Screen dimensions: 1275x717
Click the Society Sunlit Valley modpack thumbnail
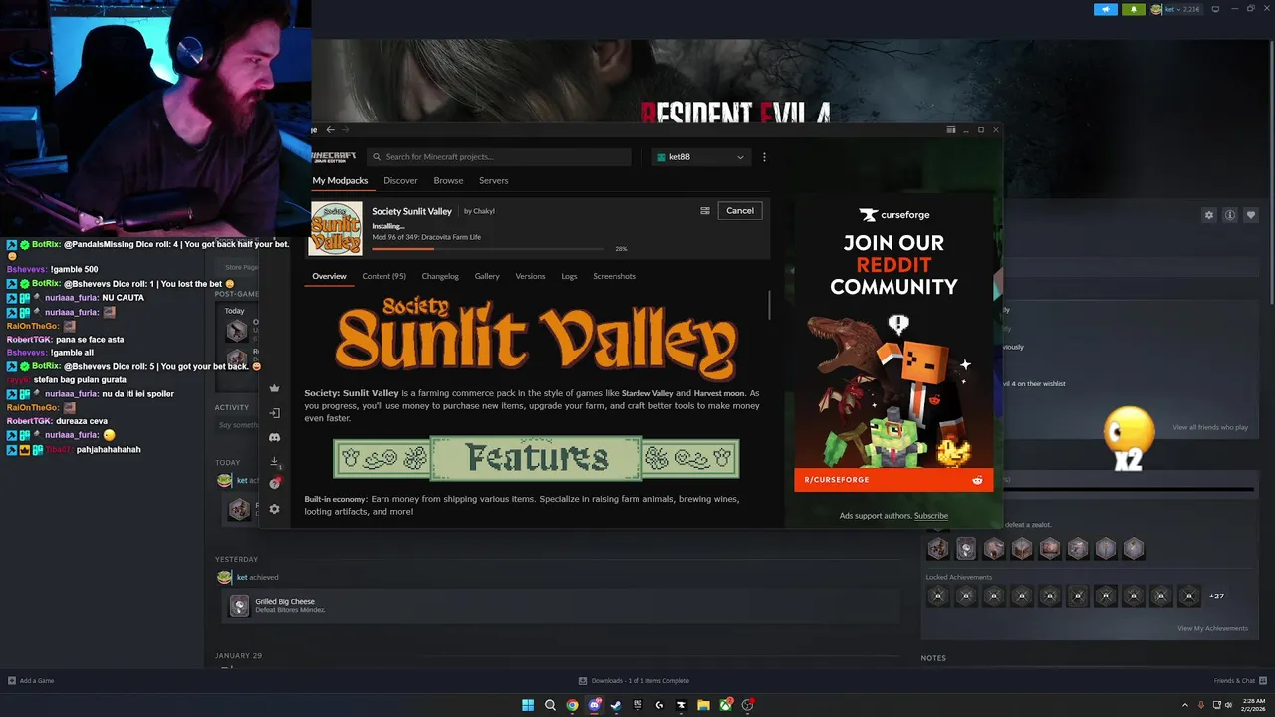point(336,229)
